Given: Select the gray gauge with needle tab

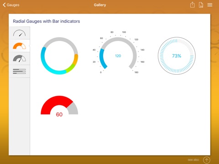Looking at the screenshot, I should click(19, 59).
